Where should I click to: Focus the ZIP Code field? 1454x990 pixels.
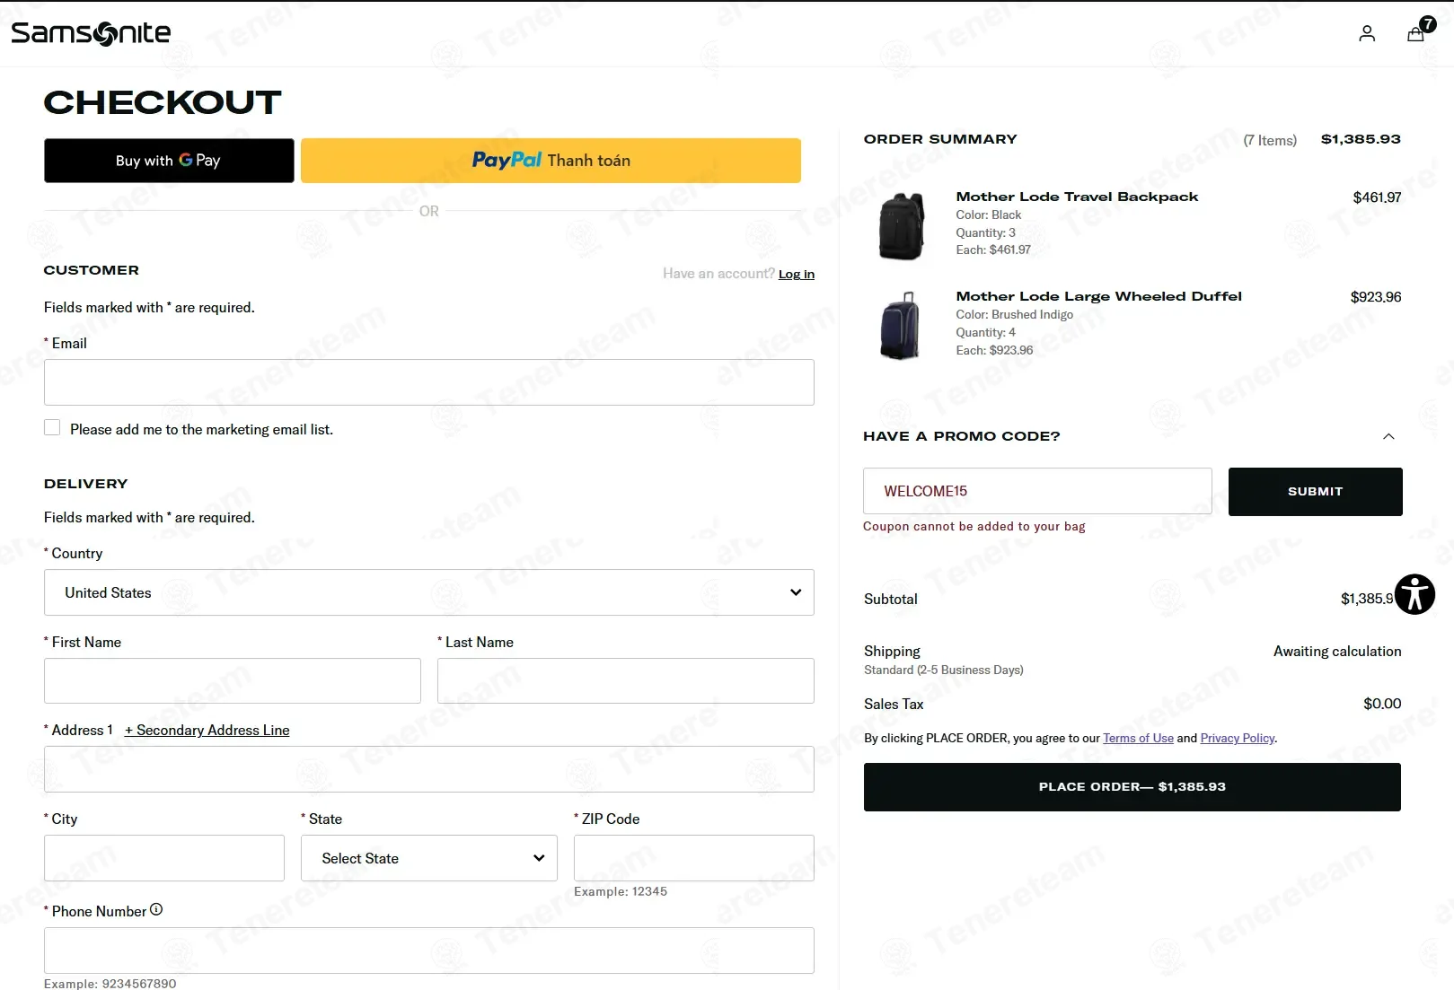pos(694,858)
